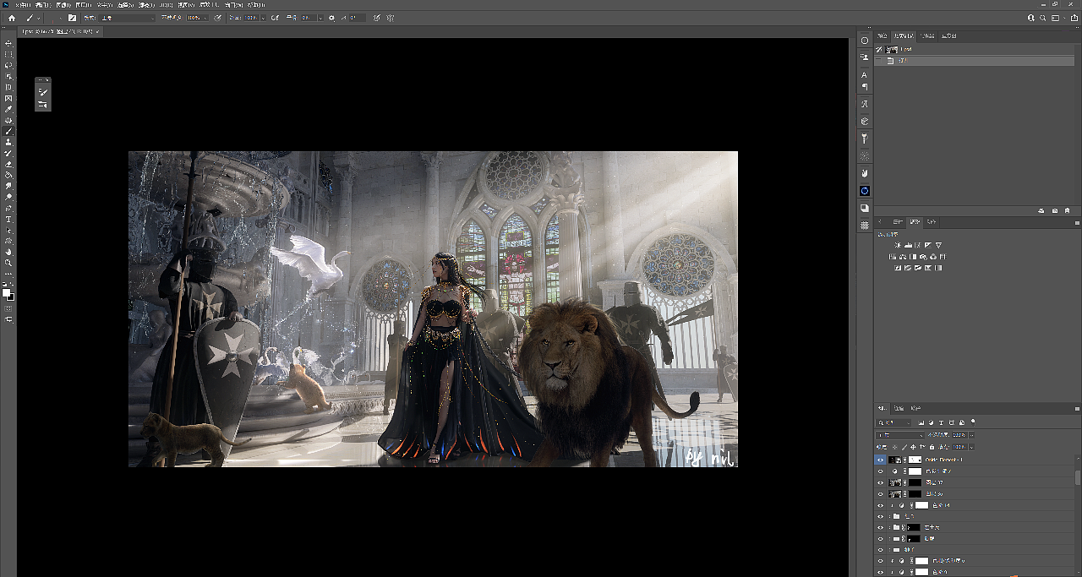Open the tool preset picker arrow
The height and width of the screenshot is (577, 1082).
[39, 18]
